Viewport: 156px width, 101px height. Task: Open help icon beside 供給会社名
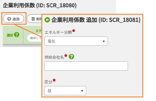[x=71, y=57]
